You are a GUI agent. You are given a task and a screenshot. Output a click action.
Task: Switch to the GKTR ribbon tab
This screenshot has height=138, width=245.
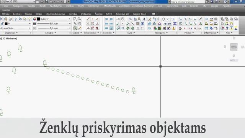point(109,14)
